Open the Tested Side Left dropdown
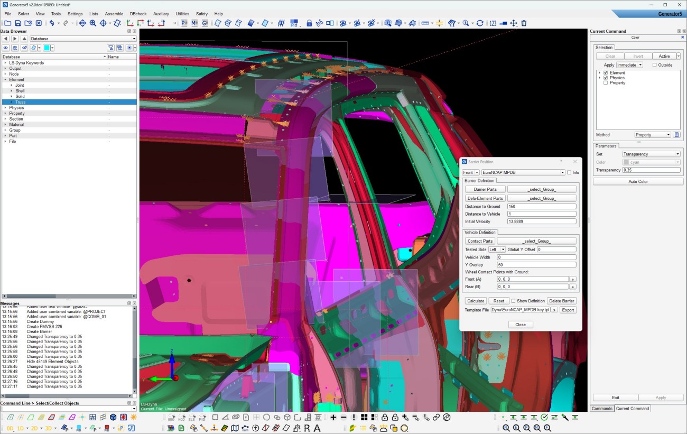This screenshot has height=434, width=687. coord(497,250)
